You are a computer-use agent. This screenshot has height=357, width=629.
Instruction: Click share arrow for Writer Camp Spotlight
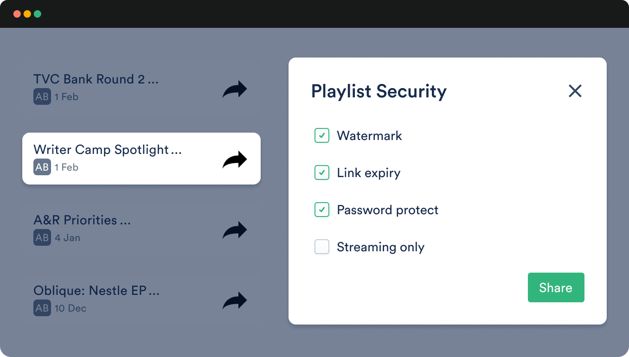click(x=235, y=160)
